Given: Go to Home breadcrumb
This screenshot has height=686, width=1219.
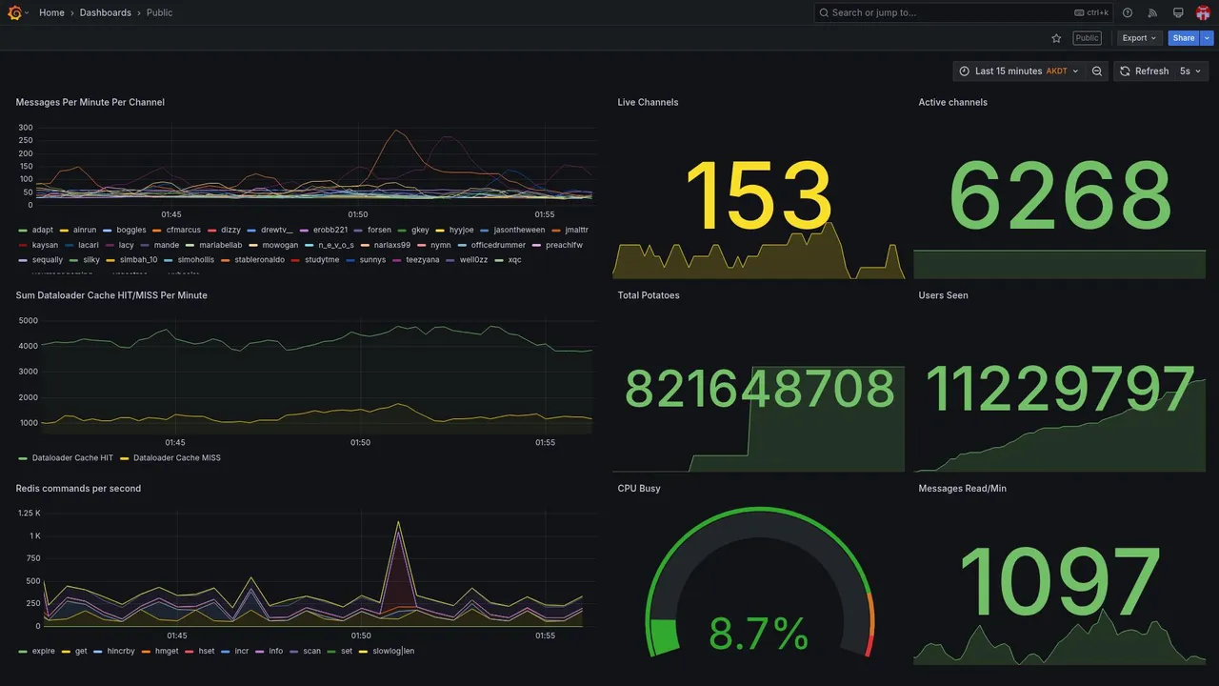Looking at the screenshot, I should coord(51,12).
